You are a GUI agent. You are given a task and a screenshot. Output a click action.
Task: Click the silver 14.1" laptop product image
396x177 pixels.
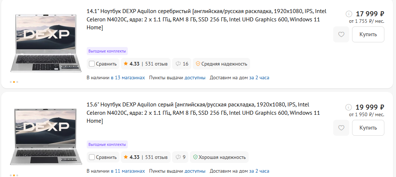(x=46, y=43)
